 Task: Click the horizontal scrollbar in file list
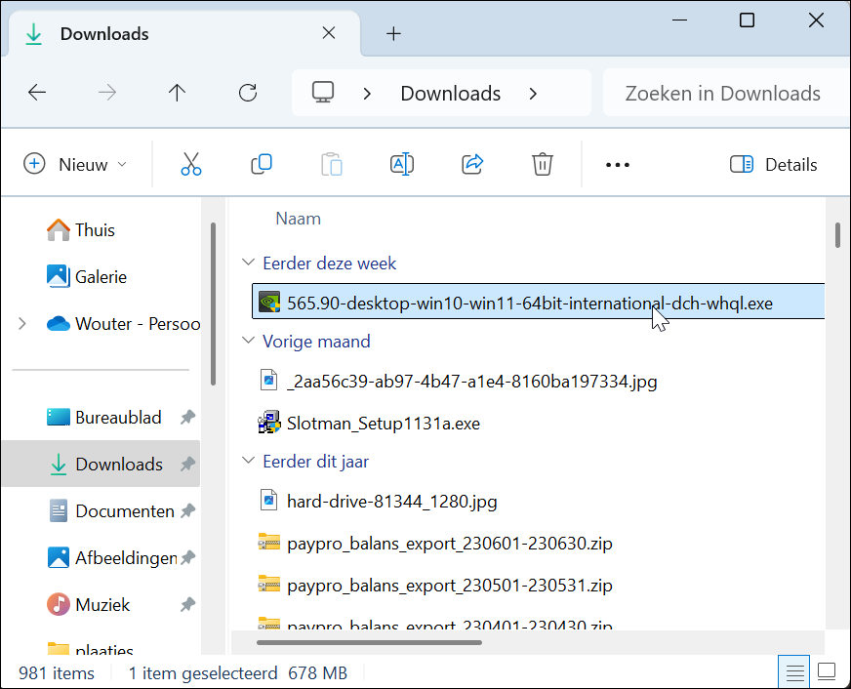tap(369, 642)
